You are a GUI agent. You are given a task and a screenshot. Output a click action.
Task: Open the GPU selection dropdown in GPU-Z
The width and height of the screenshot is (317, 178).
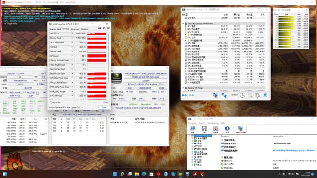[66, 108]
